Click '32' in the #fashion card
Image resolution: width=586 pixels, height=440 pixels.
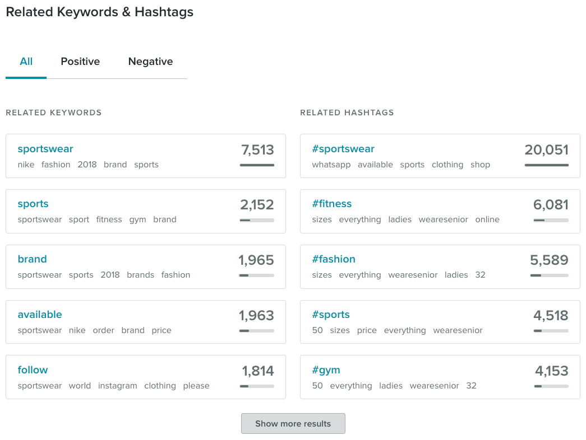pos(480,275)
